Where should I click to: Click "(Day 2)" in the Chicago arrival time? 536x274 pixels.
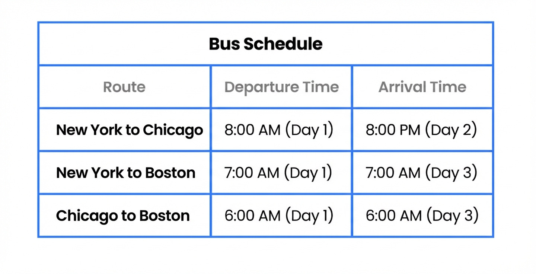(451, 130)
